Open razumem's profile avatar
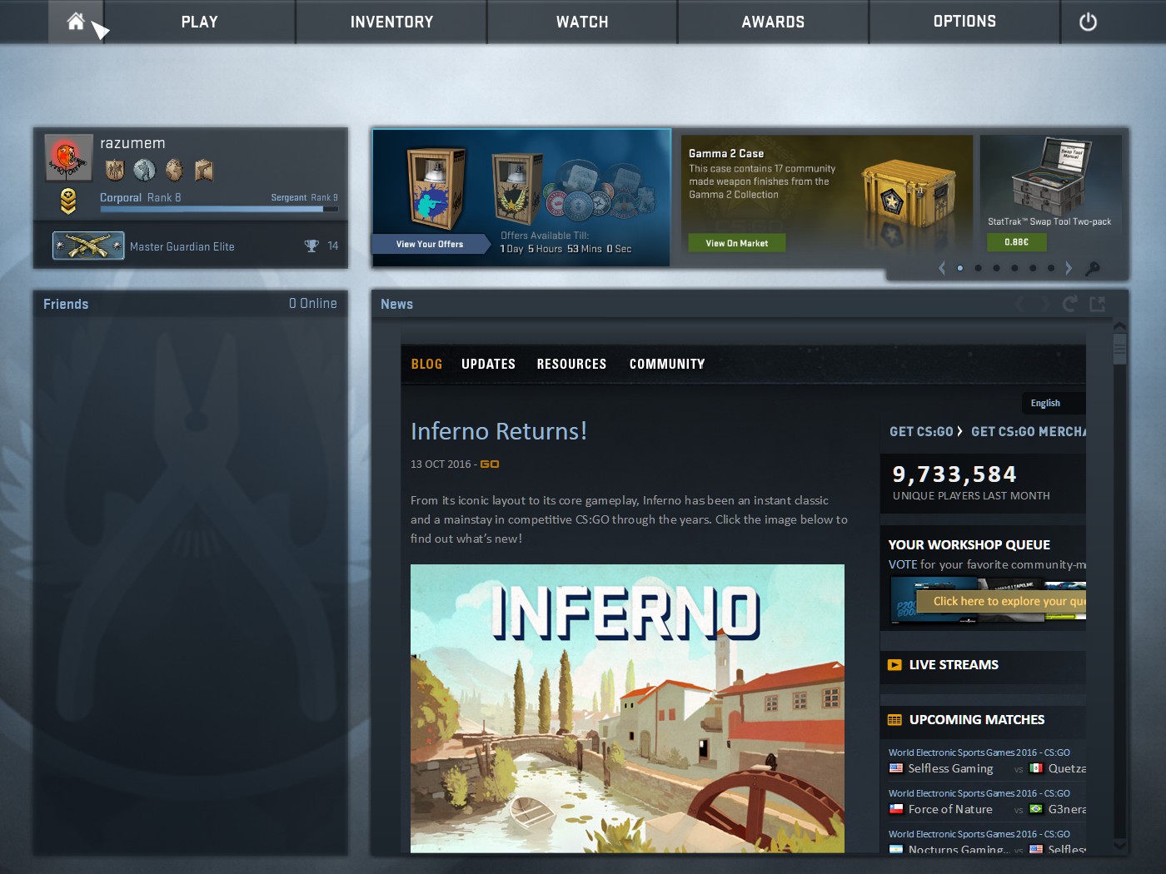Image resolution: width=1166 pixels, height=874 pixels. [67, 157]
